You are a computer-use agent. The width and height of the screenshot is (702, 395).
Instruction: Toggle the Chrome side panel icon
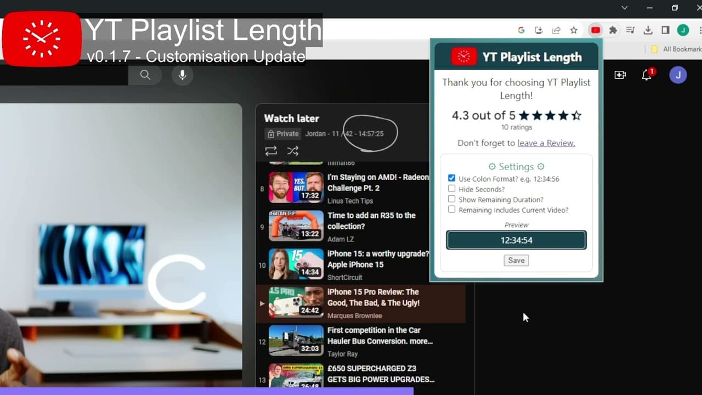[x=665, y=30]
